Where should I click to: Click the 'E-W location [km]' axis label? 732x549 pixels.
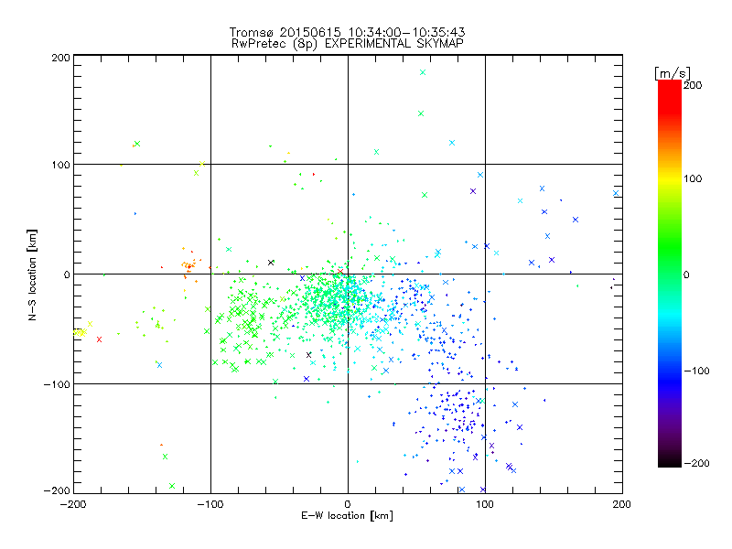347,515
